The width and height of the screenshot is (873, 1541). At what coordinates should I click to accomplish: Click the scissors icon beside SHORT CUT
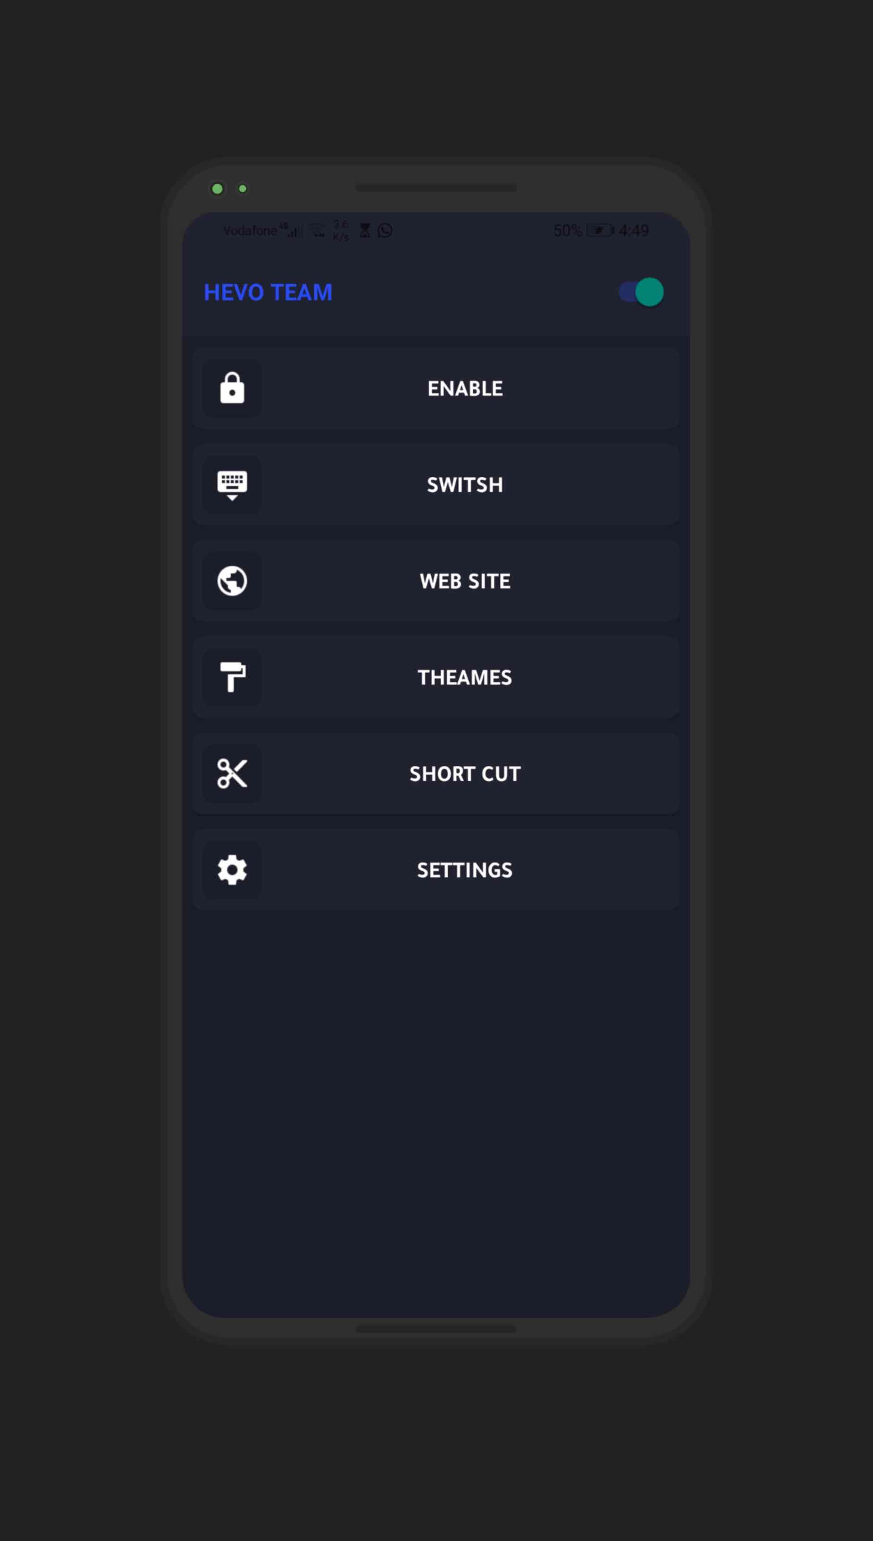pyautogui.click(x=231, y=773)
